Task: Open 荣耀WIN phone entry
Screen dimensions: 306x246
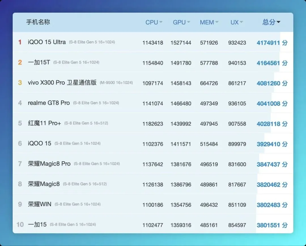Action: [40, 204]
